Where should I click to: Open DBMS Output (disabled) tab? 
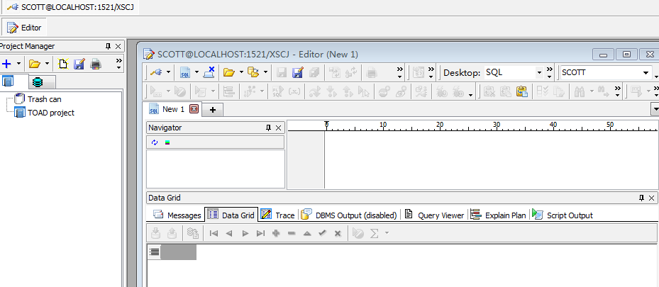click(349, 215)
